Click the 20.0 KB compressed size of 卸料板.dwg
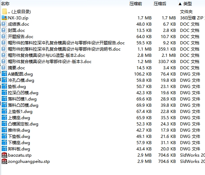The height and width of the screenshot is (175, 205). click(168, 149)
